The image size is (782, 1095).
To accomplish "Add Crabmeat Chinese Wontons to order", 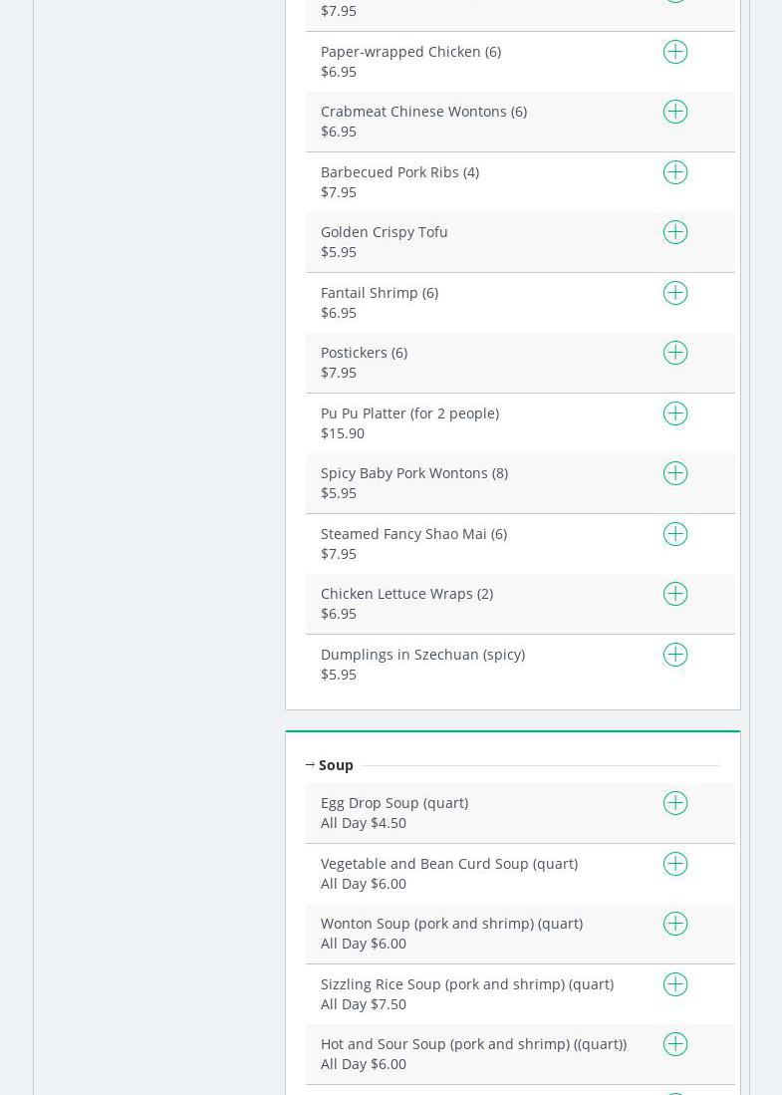I will coord(675,112).
